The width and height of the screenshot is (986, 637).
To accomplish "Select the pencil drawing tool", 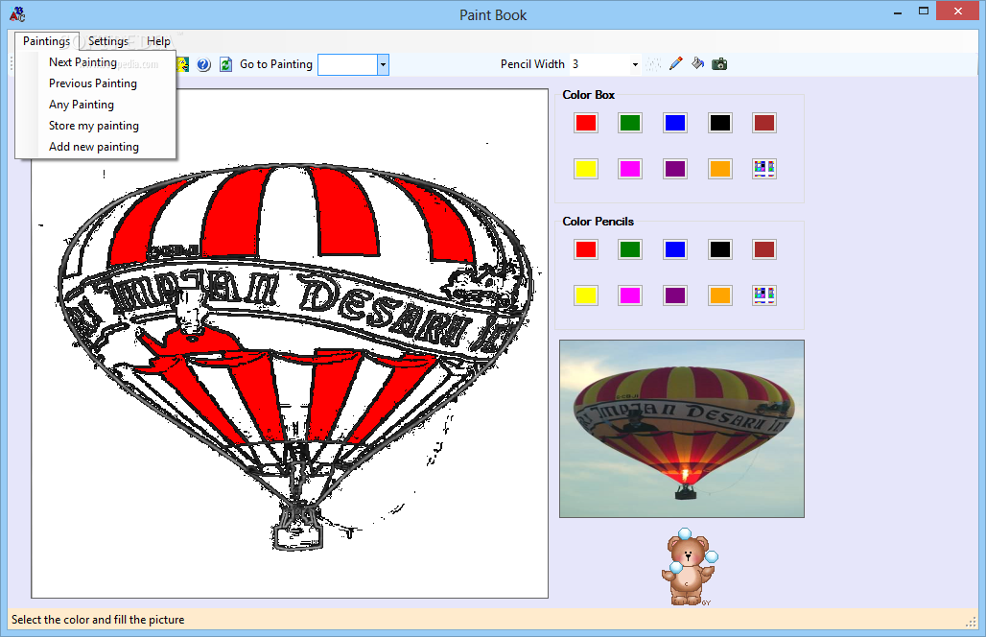I will [676, 63].
